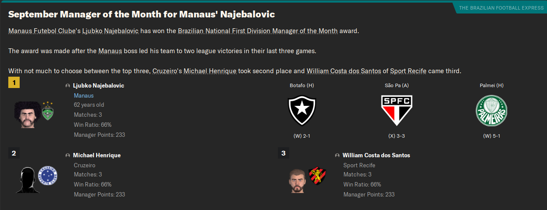The image size is (547, 210).
Task: Follow the Cruzeiro link in the article text
Action: click(166, 71)
